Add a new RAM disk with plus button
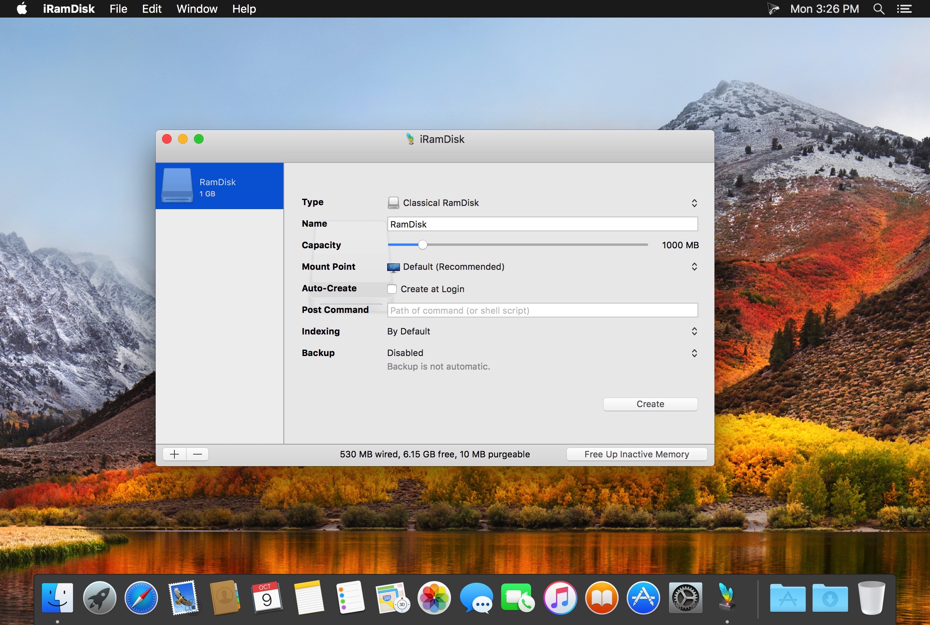The width and height of the screenshot is (930, 625). coord(174,454)
